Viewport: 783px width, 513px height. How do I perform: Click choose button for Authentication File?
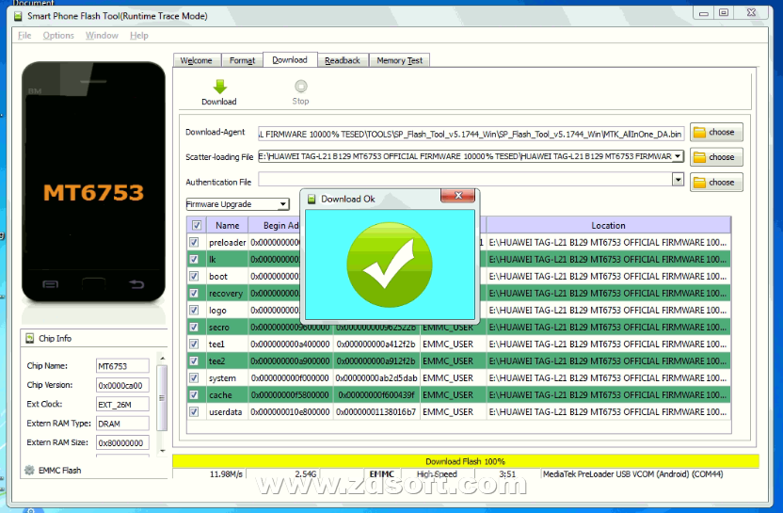point(716,183)
